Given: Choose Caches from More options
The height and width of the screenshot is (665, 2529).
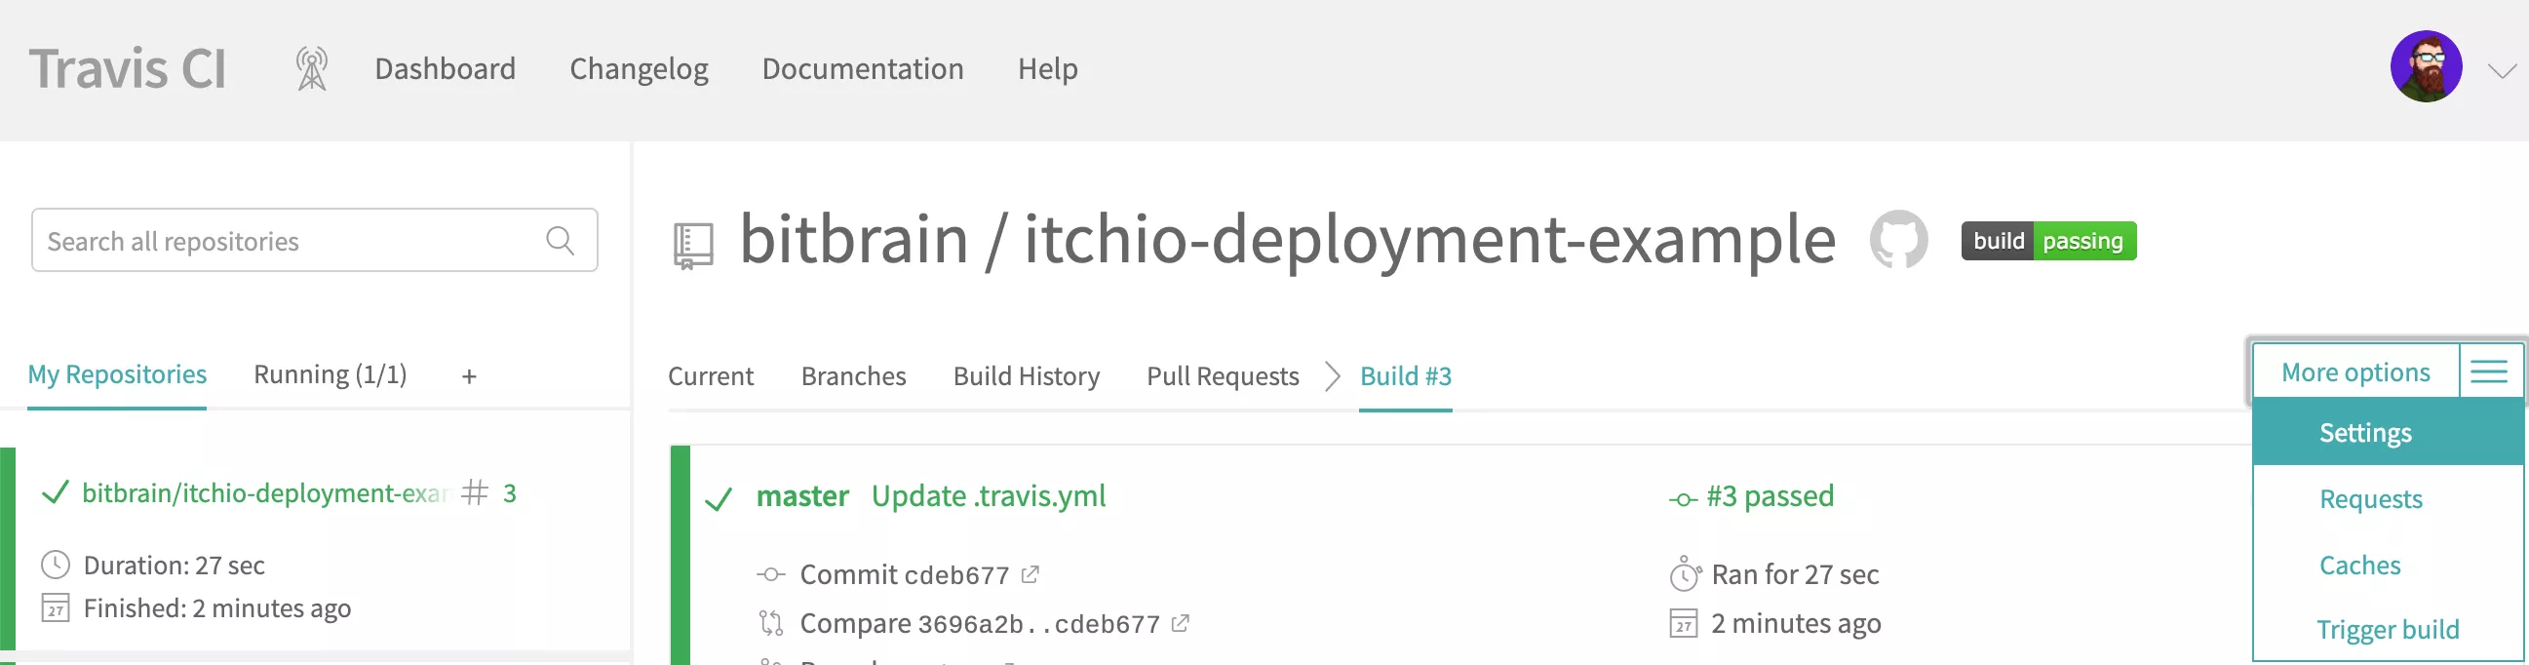Looking at the screenshot, I should (2359, 565).
